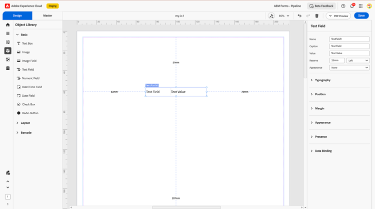This screenshot has height=209, width=375.
Task: Click the vertical scrollbar beside canvas
Action: point(305,51)
